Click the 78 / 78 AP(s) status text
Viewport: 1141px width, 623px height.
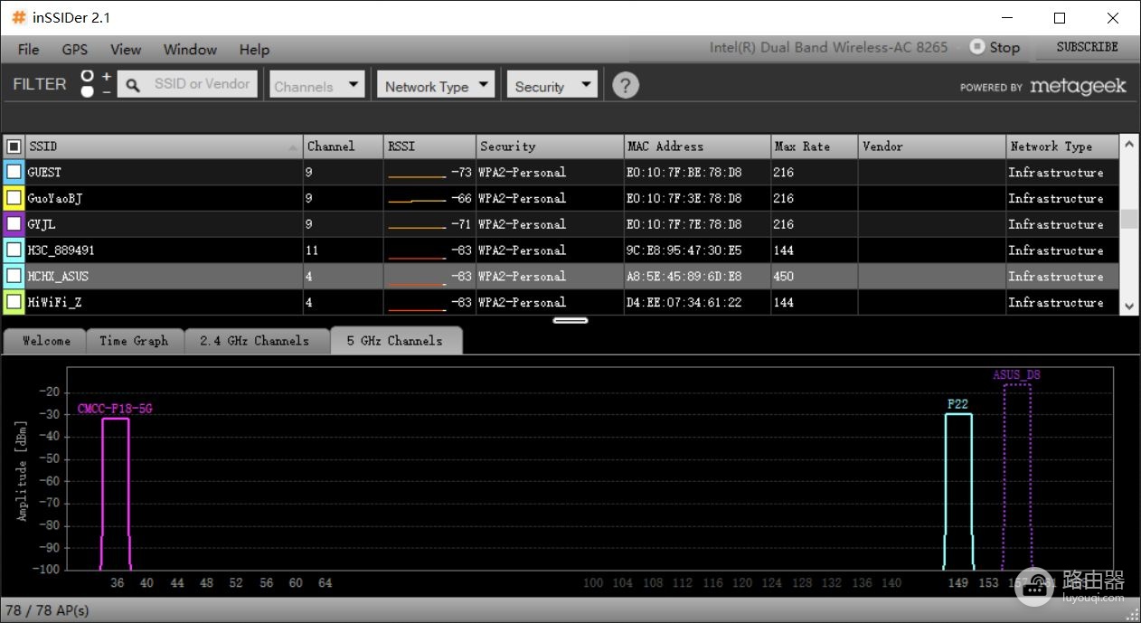coord(48,610)
